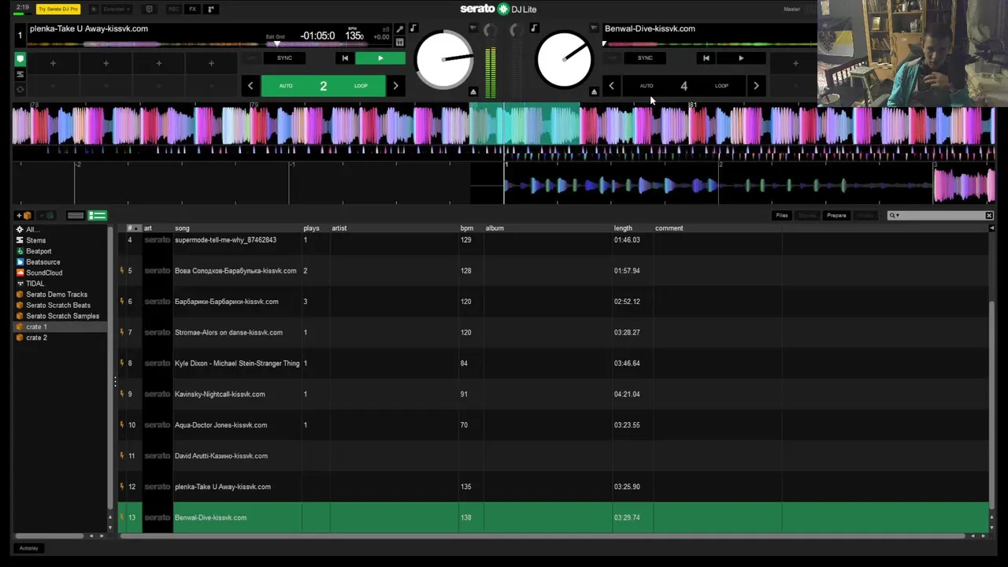Jump to previous track start on left deck

[x=345, y=58]
